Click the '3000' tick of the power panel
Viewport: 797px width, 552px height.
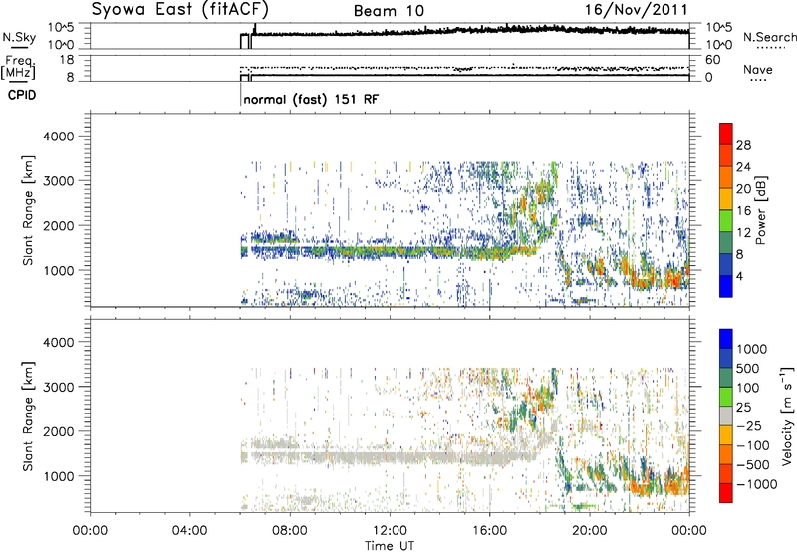click(58, 181)
